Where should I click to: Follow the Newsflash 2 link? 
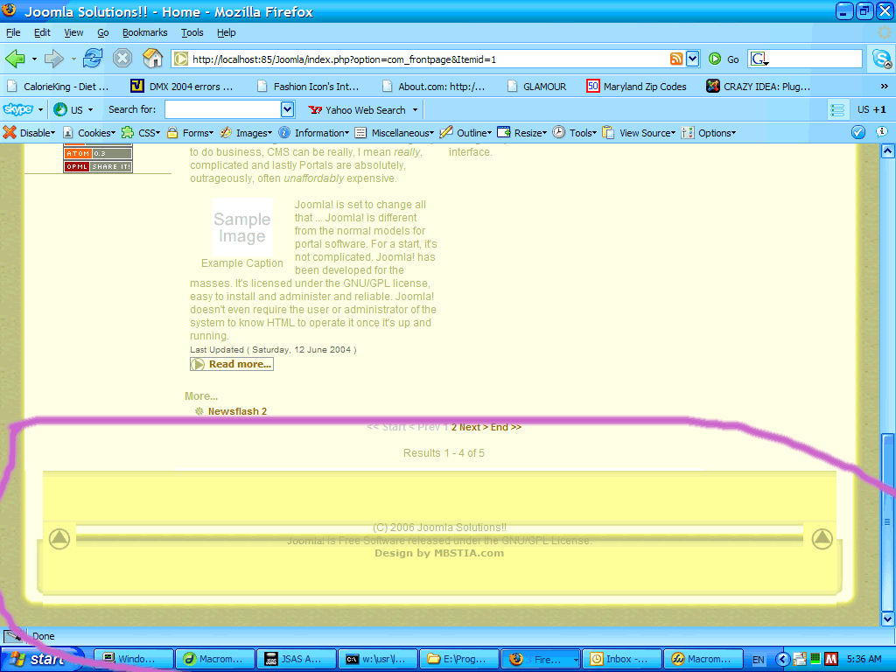237,411
